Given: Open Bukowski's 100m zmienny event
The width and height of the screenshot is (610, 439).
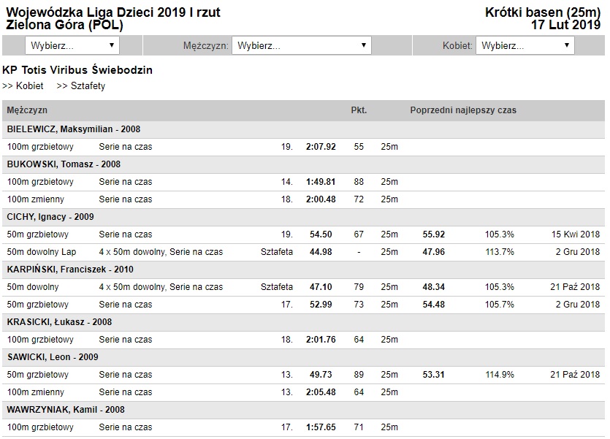Looking at the screenshot, I should pyautogui.click(x=36, y=199).
